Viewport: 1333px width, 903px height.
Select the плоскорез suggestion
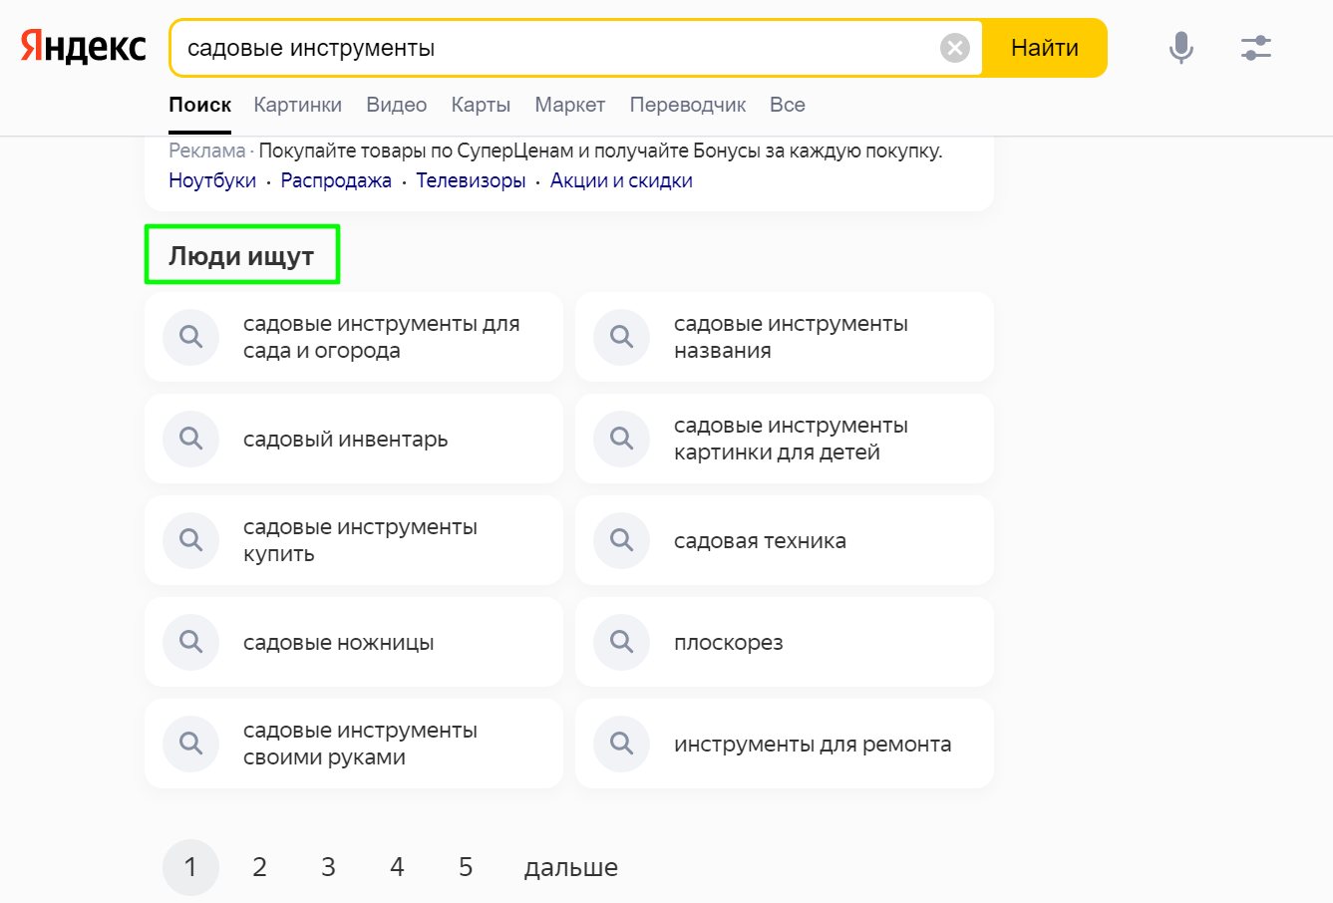click(785, 642)
